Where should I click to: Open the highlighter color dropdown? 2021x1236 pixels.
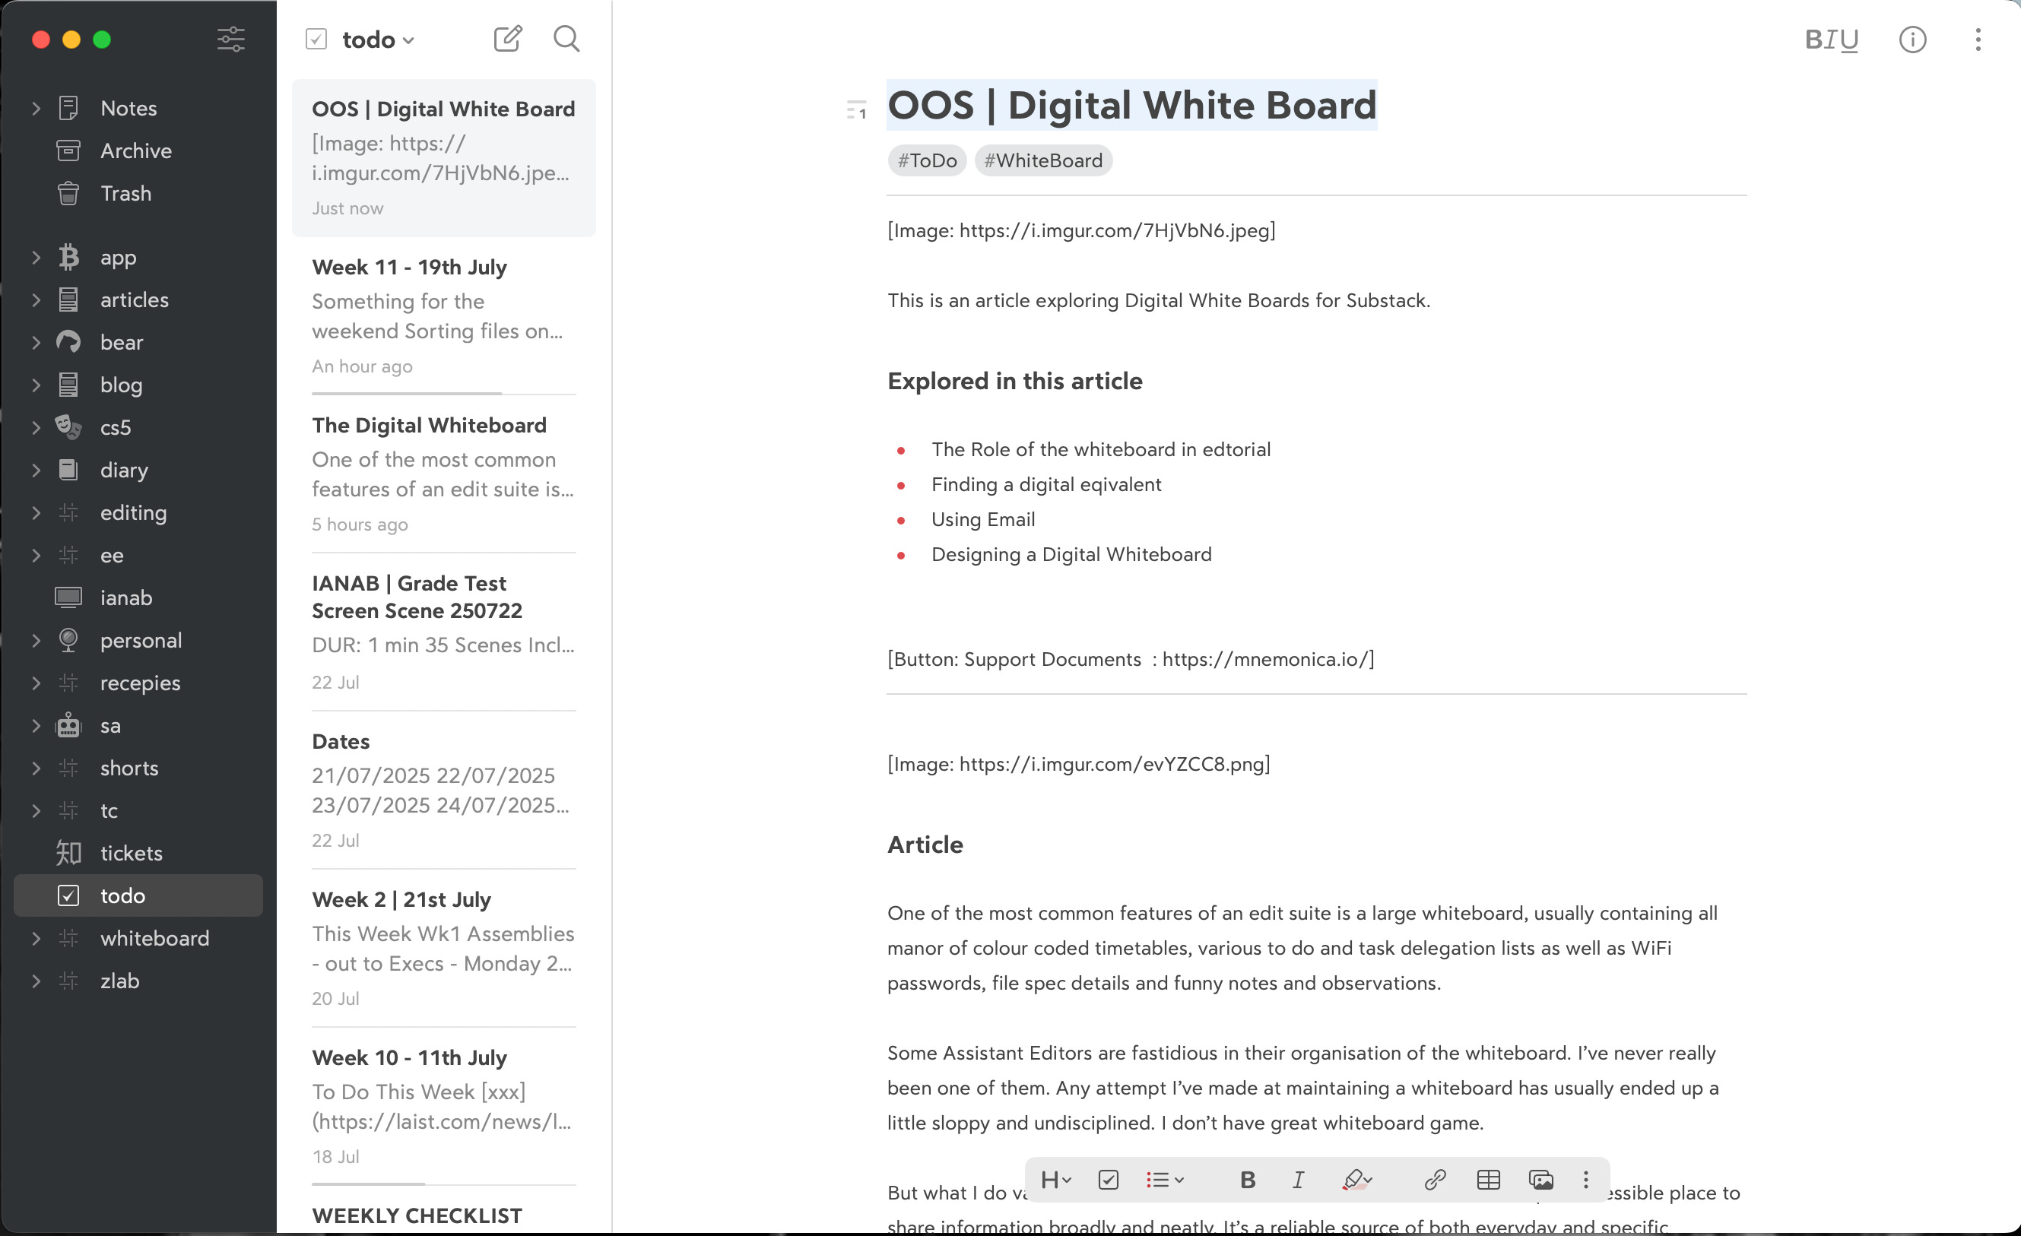[x=1367, y=1180]
